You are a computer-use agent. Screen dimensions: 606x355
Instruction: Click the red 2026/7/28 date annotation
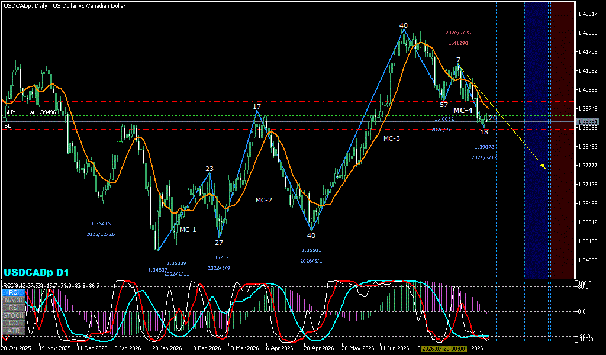[458, 33]
